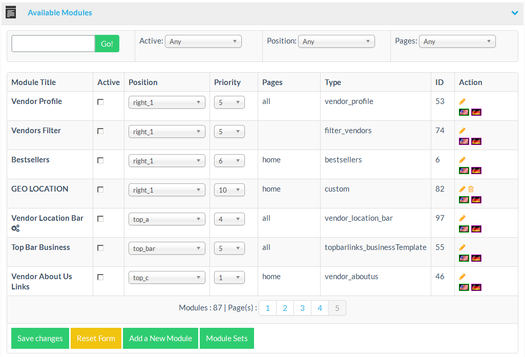Open the position dropdown for GEO LOCATION
The width and height of the screenshot is (525, 357).
point(166,190)
